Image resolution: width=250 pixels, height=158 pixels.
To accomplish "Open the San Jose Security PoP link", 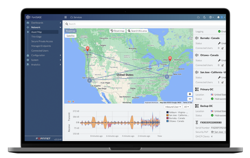I will [x=218, y=132].
